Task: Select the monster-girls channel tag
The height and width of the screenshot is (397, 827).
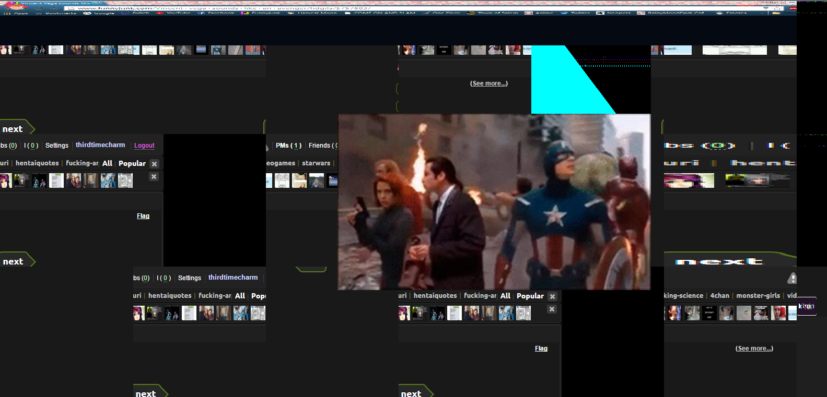Action: point(758,296)
